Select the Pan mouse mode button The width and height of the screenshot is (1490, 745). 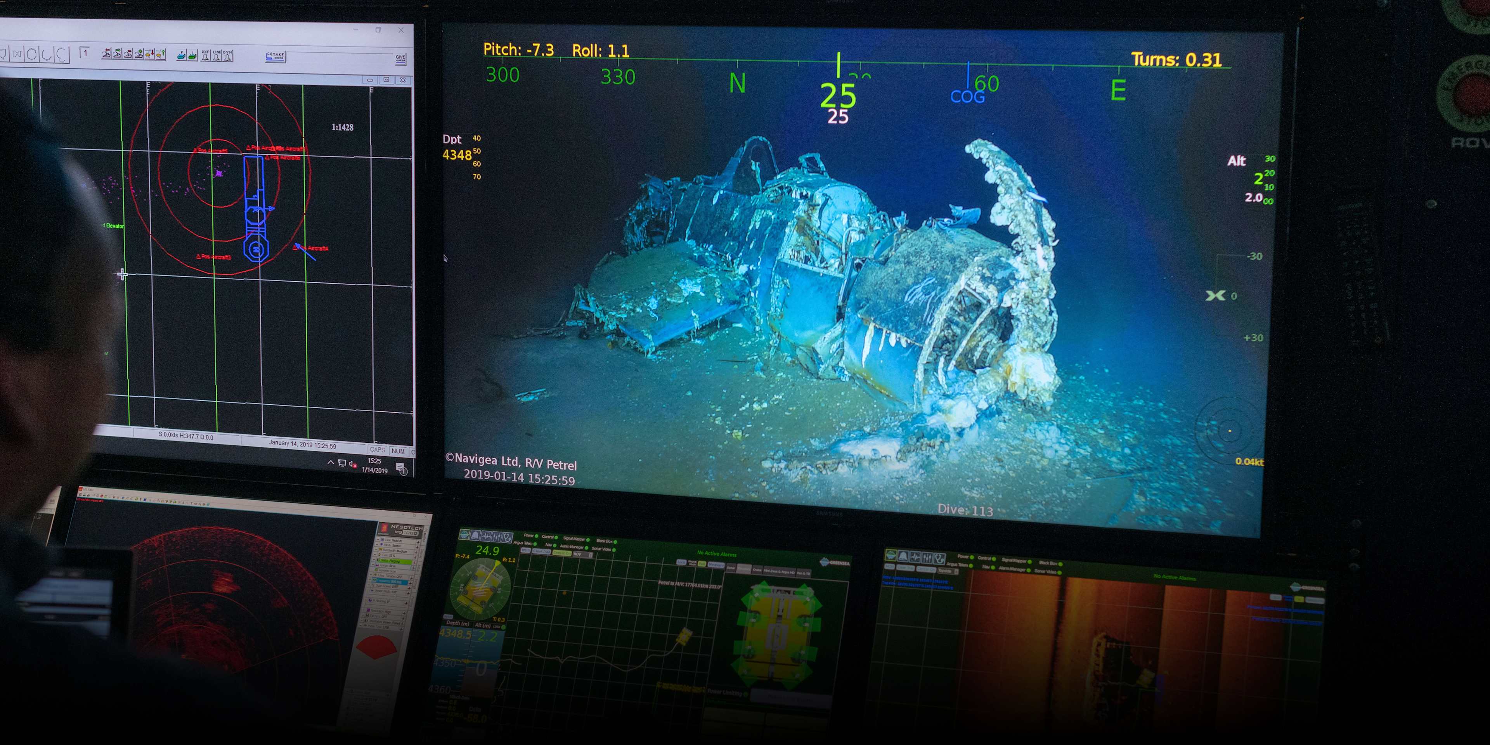pyautogui.click(x=702, y=565)
